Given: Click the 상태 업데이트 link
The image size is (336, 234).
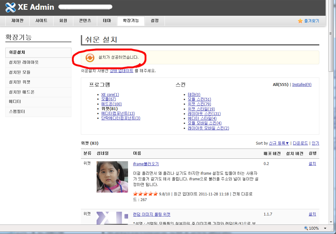Looking at the screenshot, I should (x=121, y=71).
